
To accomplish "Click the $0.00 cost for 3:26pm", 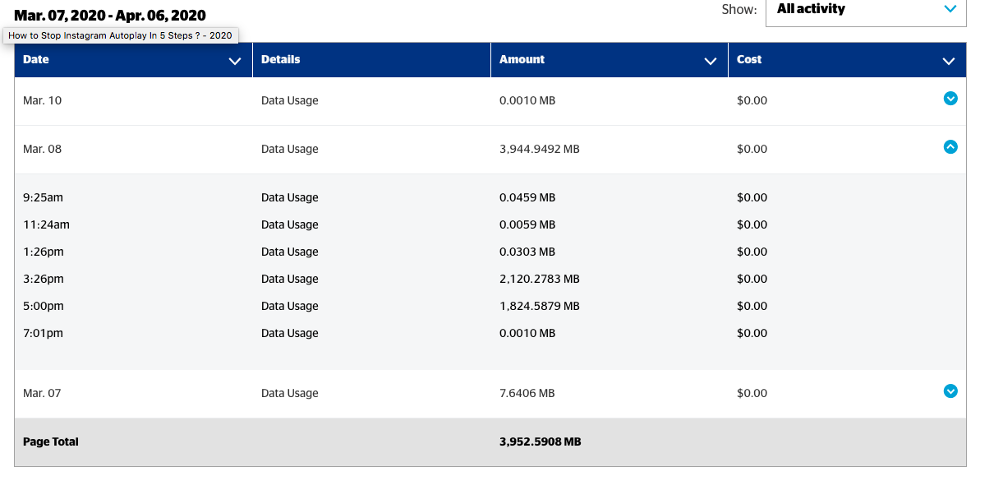I will [x=752, y=279].
